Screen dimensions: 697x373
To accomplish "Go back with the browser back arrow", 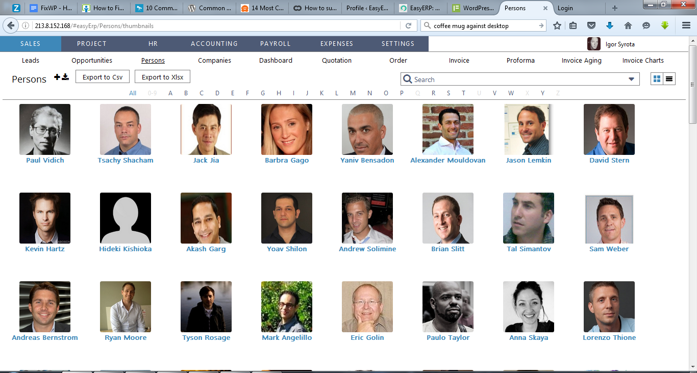I will pos(11,25).
